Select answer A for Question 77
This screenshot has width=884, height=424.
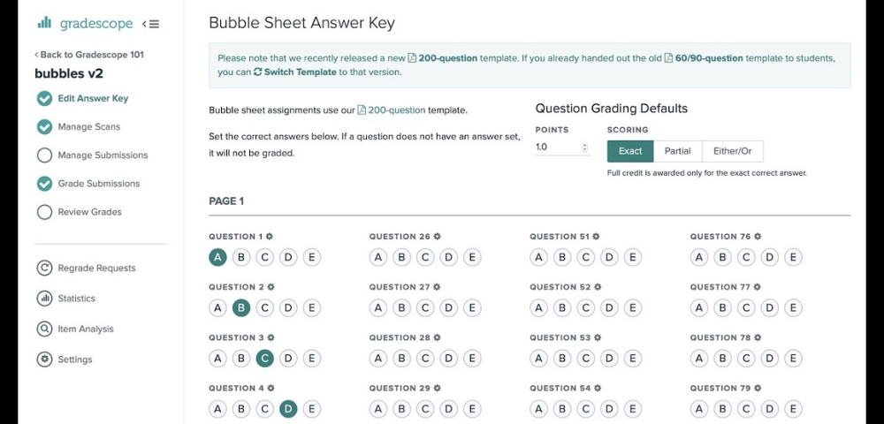(699, 308)
